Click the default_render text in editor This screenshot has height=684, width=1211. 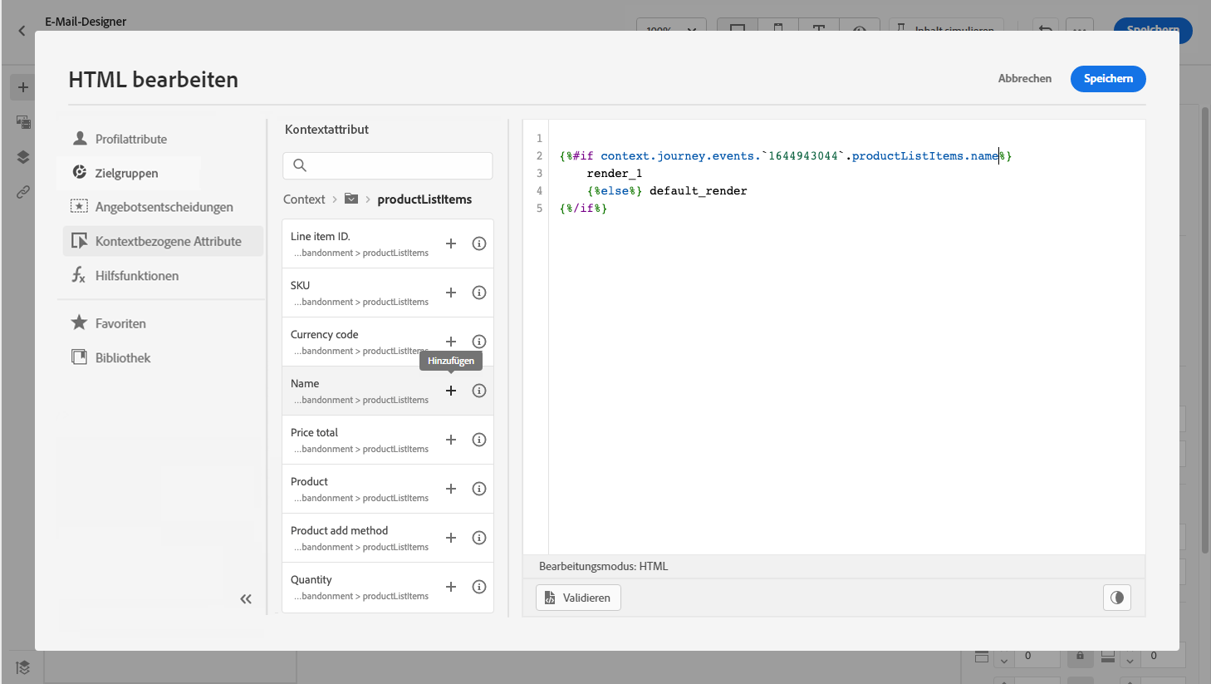698,190
